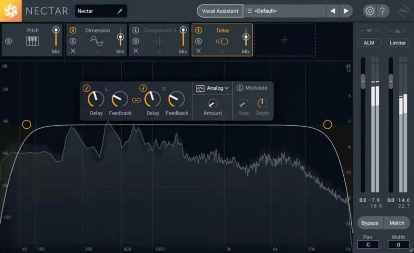Screen dimensions: 414x253
Task: Add a new module in the empty slot
Action: pyautogui.click(x=285, y=40)
